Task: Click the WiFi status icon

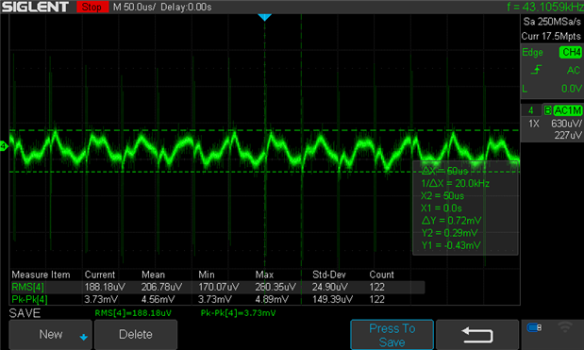Action: [x=565, y=327]
